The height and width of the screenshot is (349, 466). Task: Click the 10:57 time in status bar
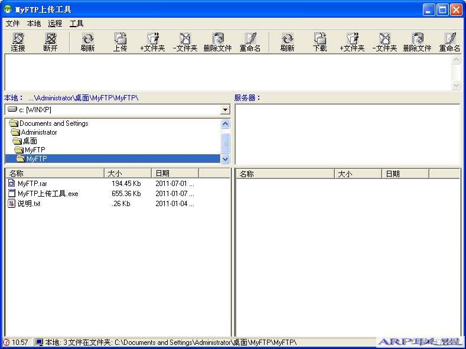[20, 343]
